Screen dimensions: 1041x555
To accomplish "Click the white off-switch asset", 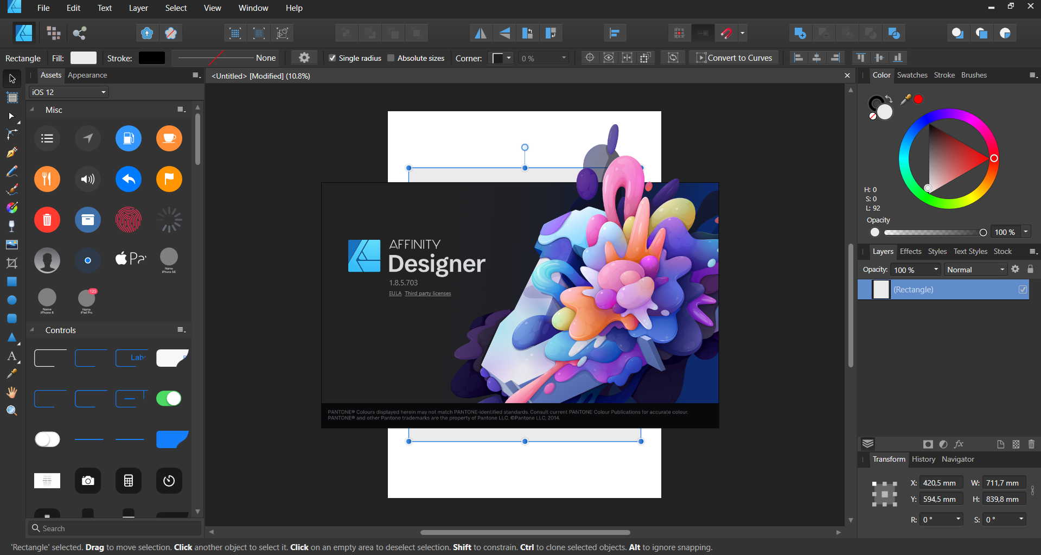I will tap(47, 439).
